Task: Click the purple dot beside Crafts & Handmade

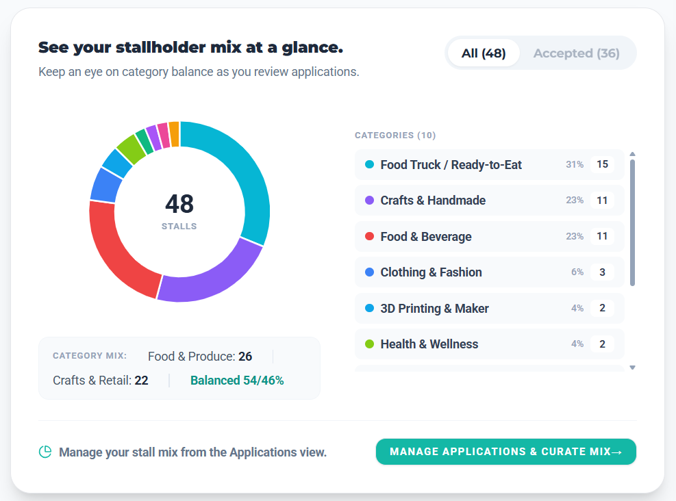Action: point(369,201)
